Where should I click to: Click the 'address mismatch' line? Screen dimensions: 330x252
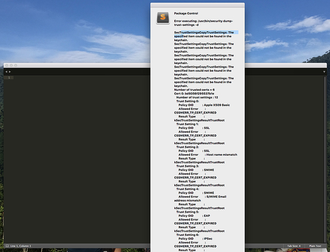[x=187, y=201]
